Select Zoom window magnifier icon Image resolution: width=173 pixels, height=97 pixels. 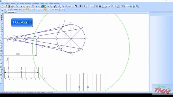(59, 6)
